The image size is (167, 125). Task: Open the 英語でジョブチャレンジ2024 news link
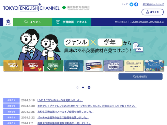point(87,106)
